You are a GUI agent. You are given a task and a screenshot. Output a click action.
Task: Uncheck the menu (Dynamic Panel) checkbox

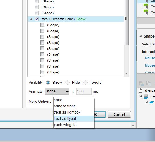tap(37, 19)
